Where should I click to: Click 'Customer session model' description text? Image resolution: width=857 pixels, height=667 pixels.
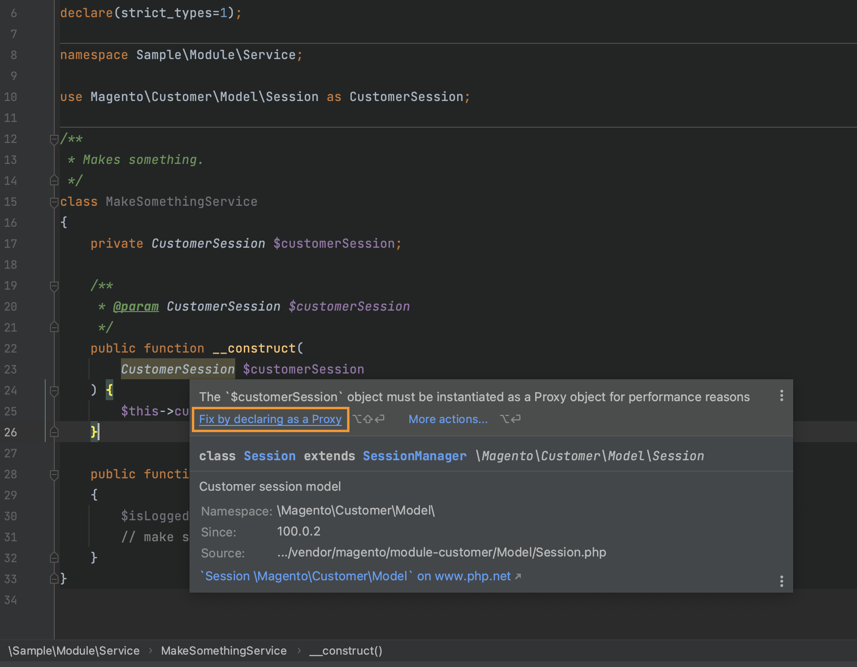(270, 486)
